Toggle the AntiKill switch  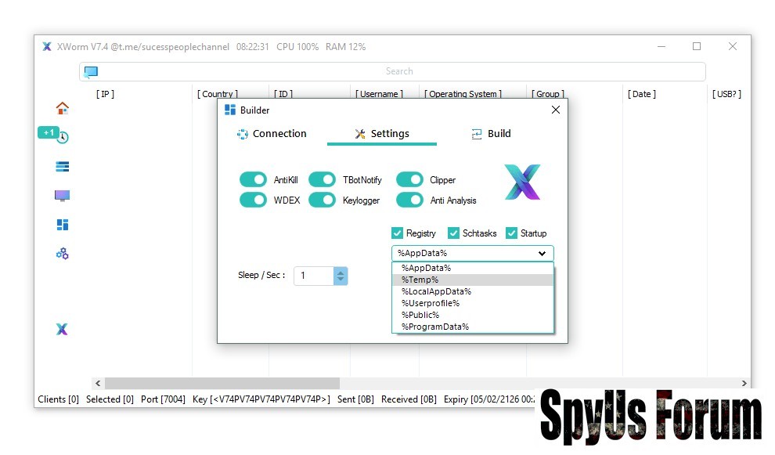[253, 179]
